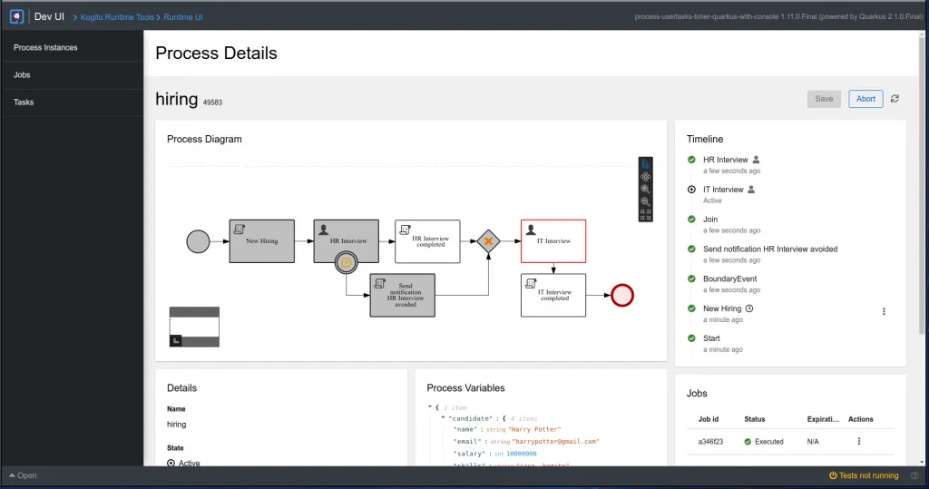Open actions kebab for job a346f23
The image size is (929, 489).
[x=858, y=441]
